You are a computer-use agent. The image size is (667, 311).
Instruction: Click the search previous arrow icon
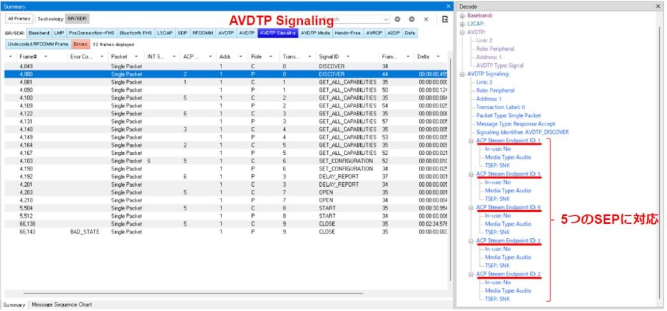[x=398, y=20]
